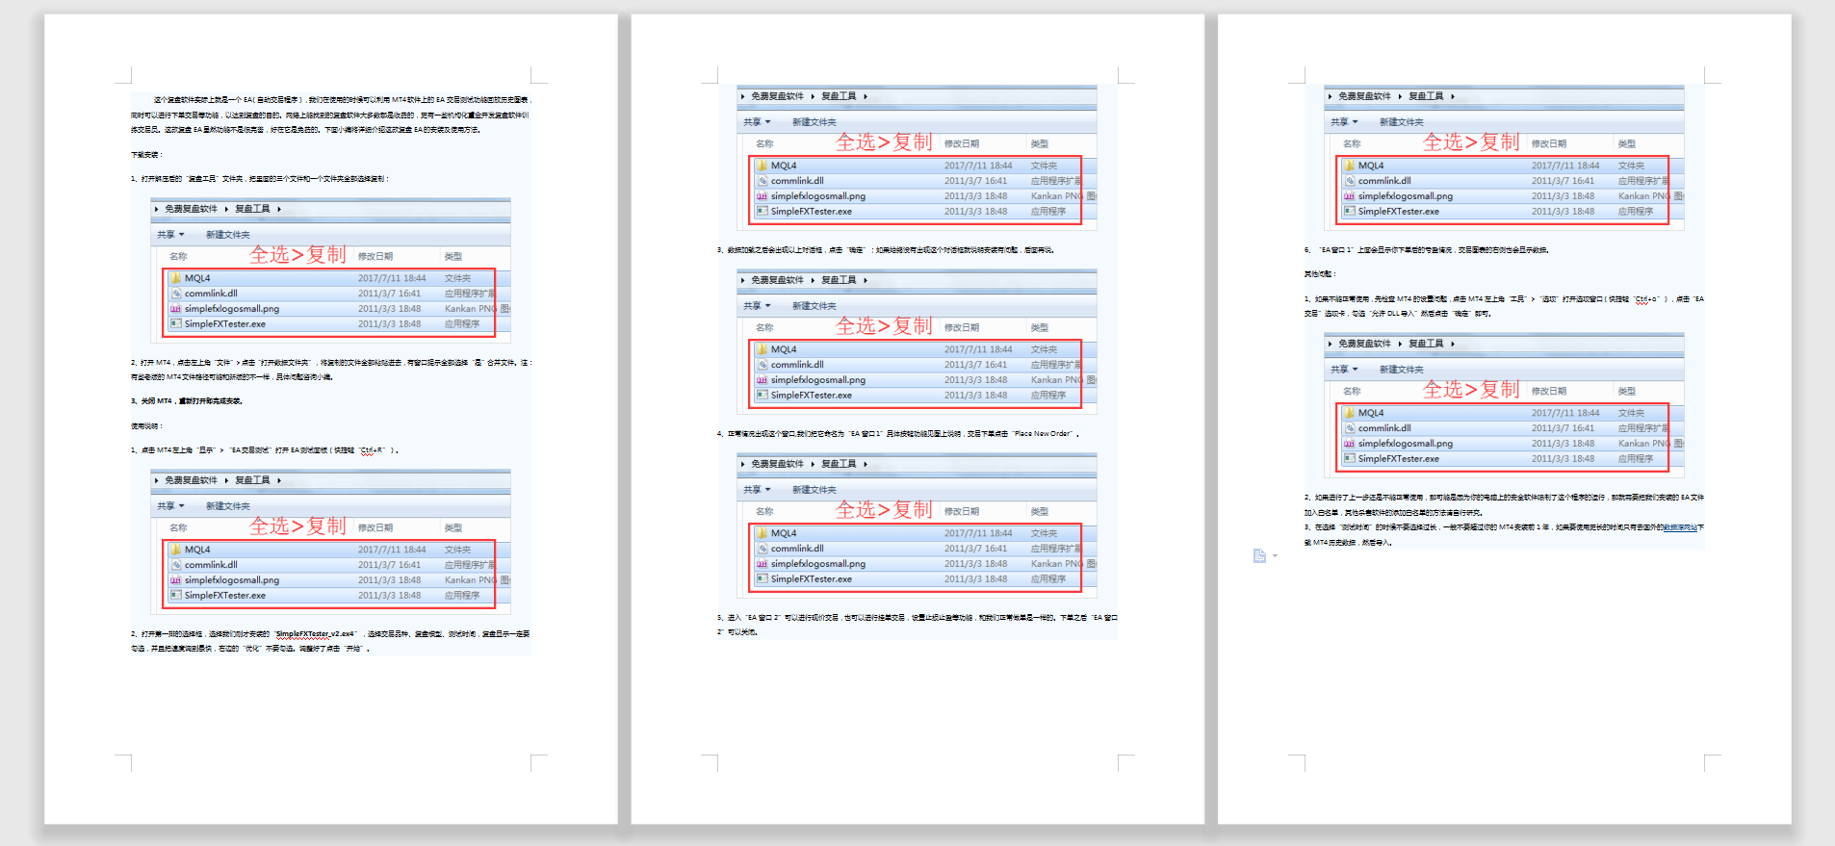Click 新建文件夹 in page two's middle image

point(814,306)
